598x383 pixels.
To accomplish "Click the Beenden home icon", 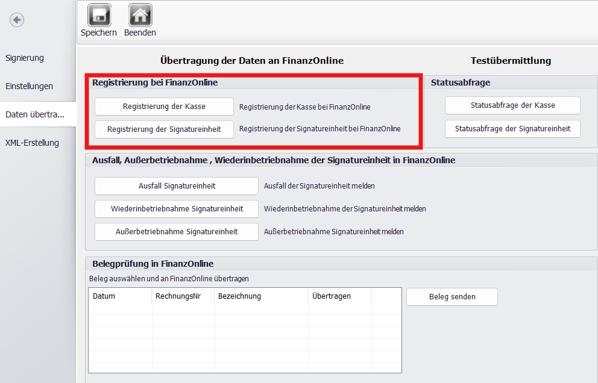I will click(x=140, y=15).
